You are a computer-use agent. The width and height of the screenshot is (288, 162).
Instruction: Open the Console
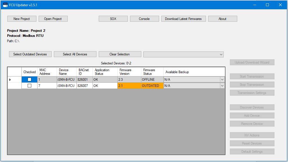pyautogui.click(x=144, y=19)
